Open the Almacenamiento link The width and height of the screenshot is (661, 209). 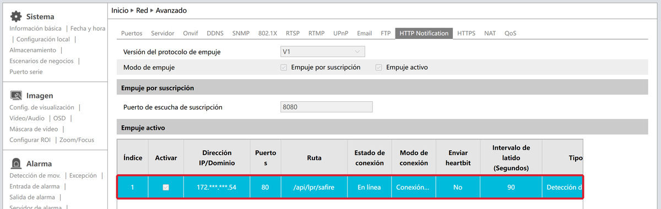tap(32, 50)
